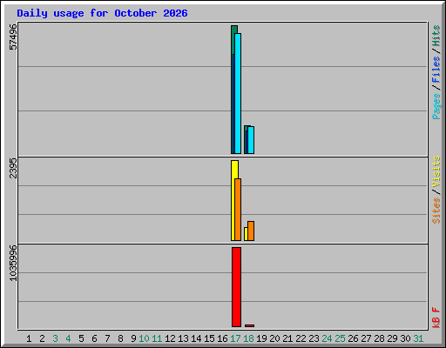Image resolution: width=446 pixels, height=348 pixels.
Task: Click the day 17 red kilobytes bar
Action: pos(236,287)
